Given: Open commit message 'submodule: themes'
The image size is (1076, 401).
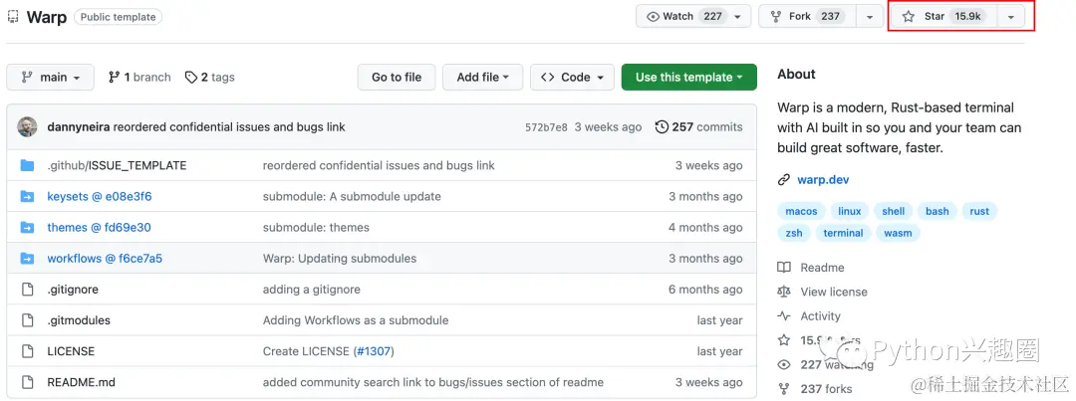Looking at the screenshot, I should tap(316, 228).
